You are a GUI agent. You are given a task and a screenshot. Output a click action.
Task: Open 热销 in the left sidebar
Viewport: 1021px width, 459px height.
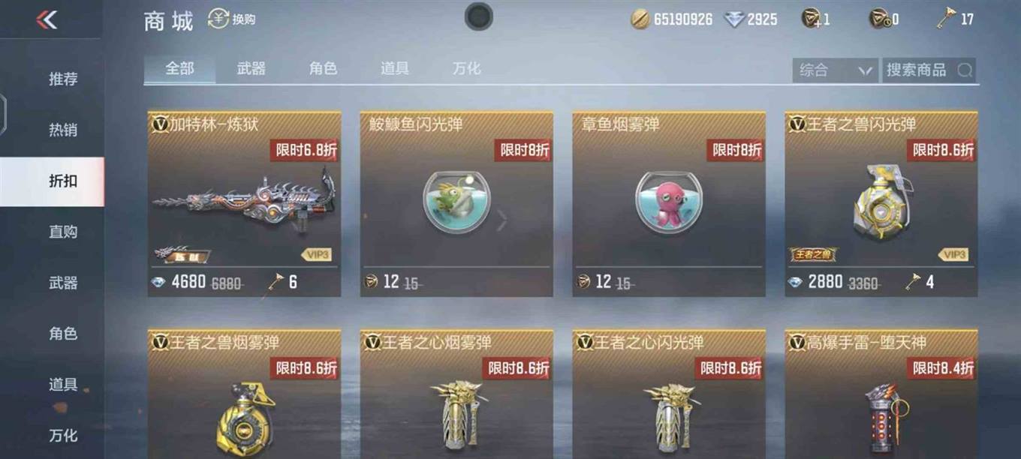63,130
